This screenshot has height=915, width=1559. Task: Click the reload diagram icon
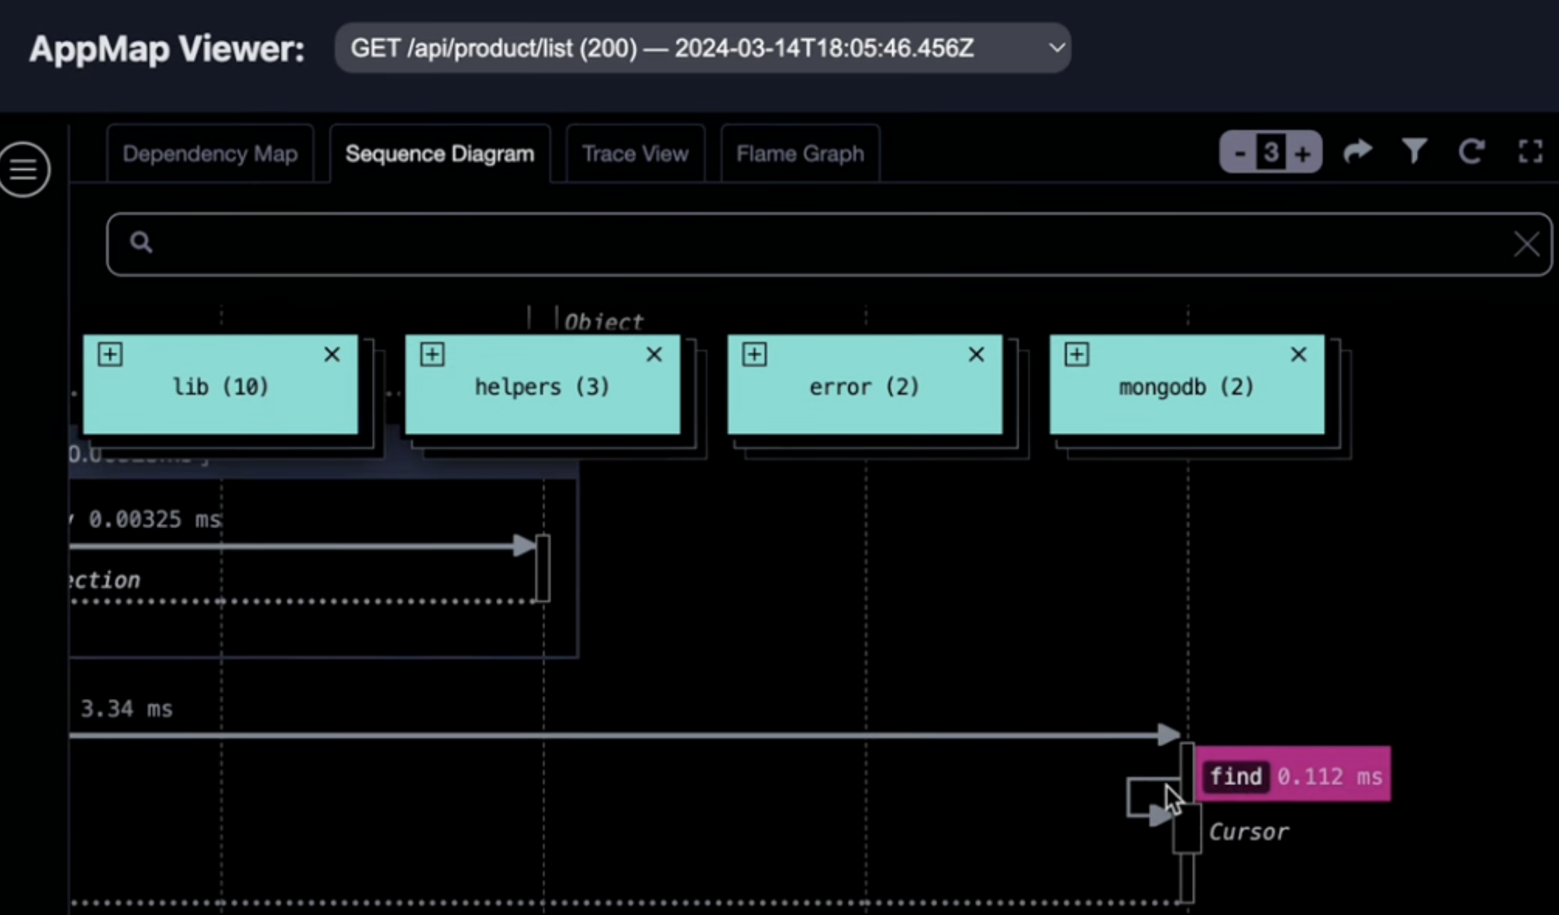(1471, 151)
